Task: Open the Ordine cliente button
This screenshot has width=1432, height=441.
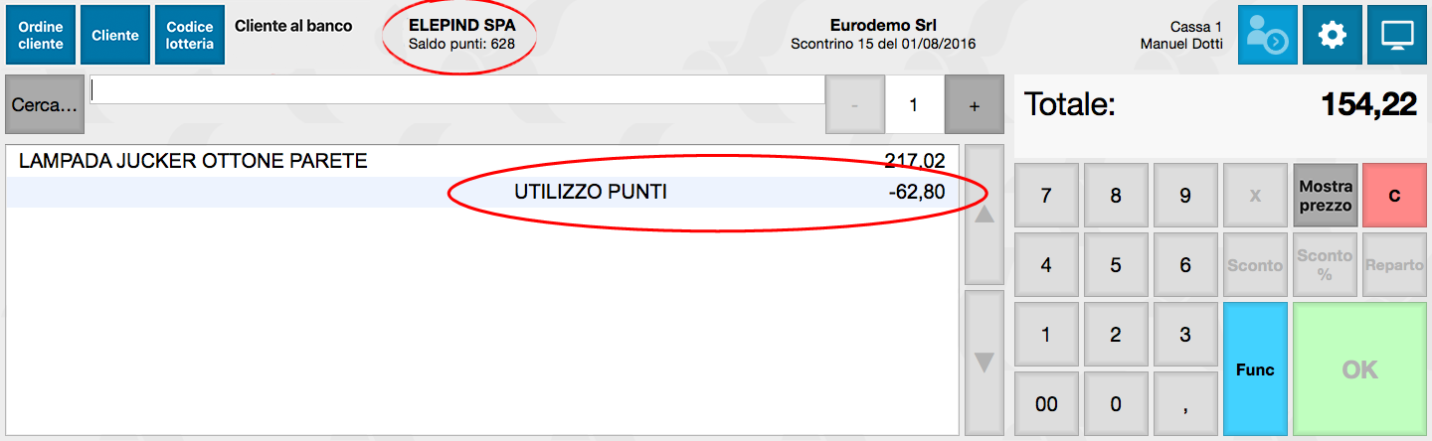Action: (41, 35)
